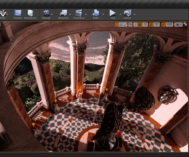Image resolution: width=189 pixels, height=157 pixels.
Task: Expand the Launch options dropdown arrow
Action: pos(135,14)
